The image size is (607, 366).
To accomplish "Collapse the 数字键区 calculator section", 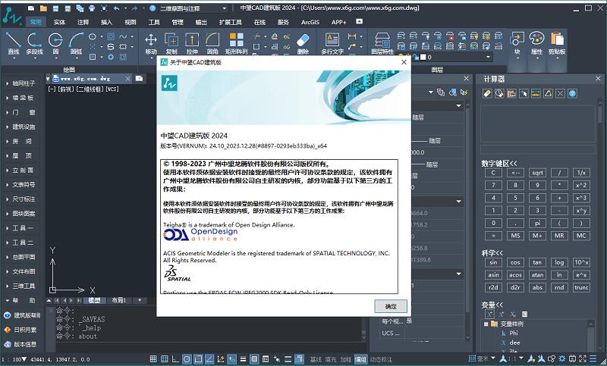I will (x=499, y=164).
